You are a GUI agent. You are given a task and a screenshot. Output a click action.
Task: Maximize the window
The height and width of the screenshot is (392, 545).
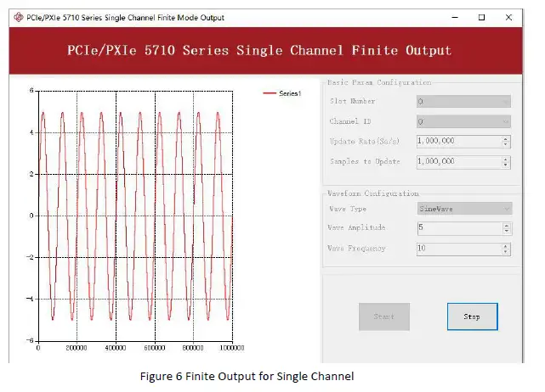[x=481, y=17]
